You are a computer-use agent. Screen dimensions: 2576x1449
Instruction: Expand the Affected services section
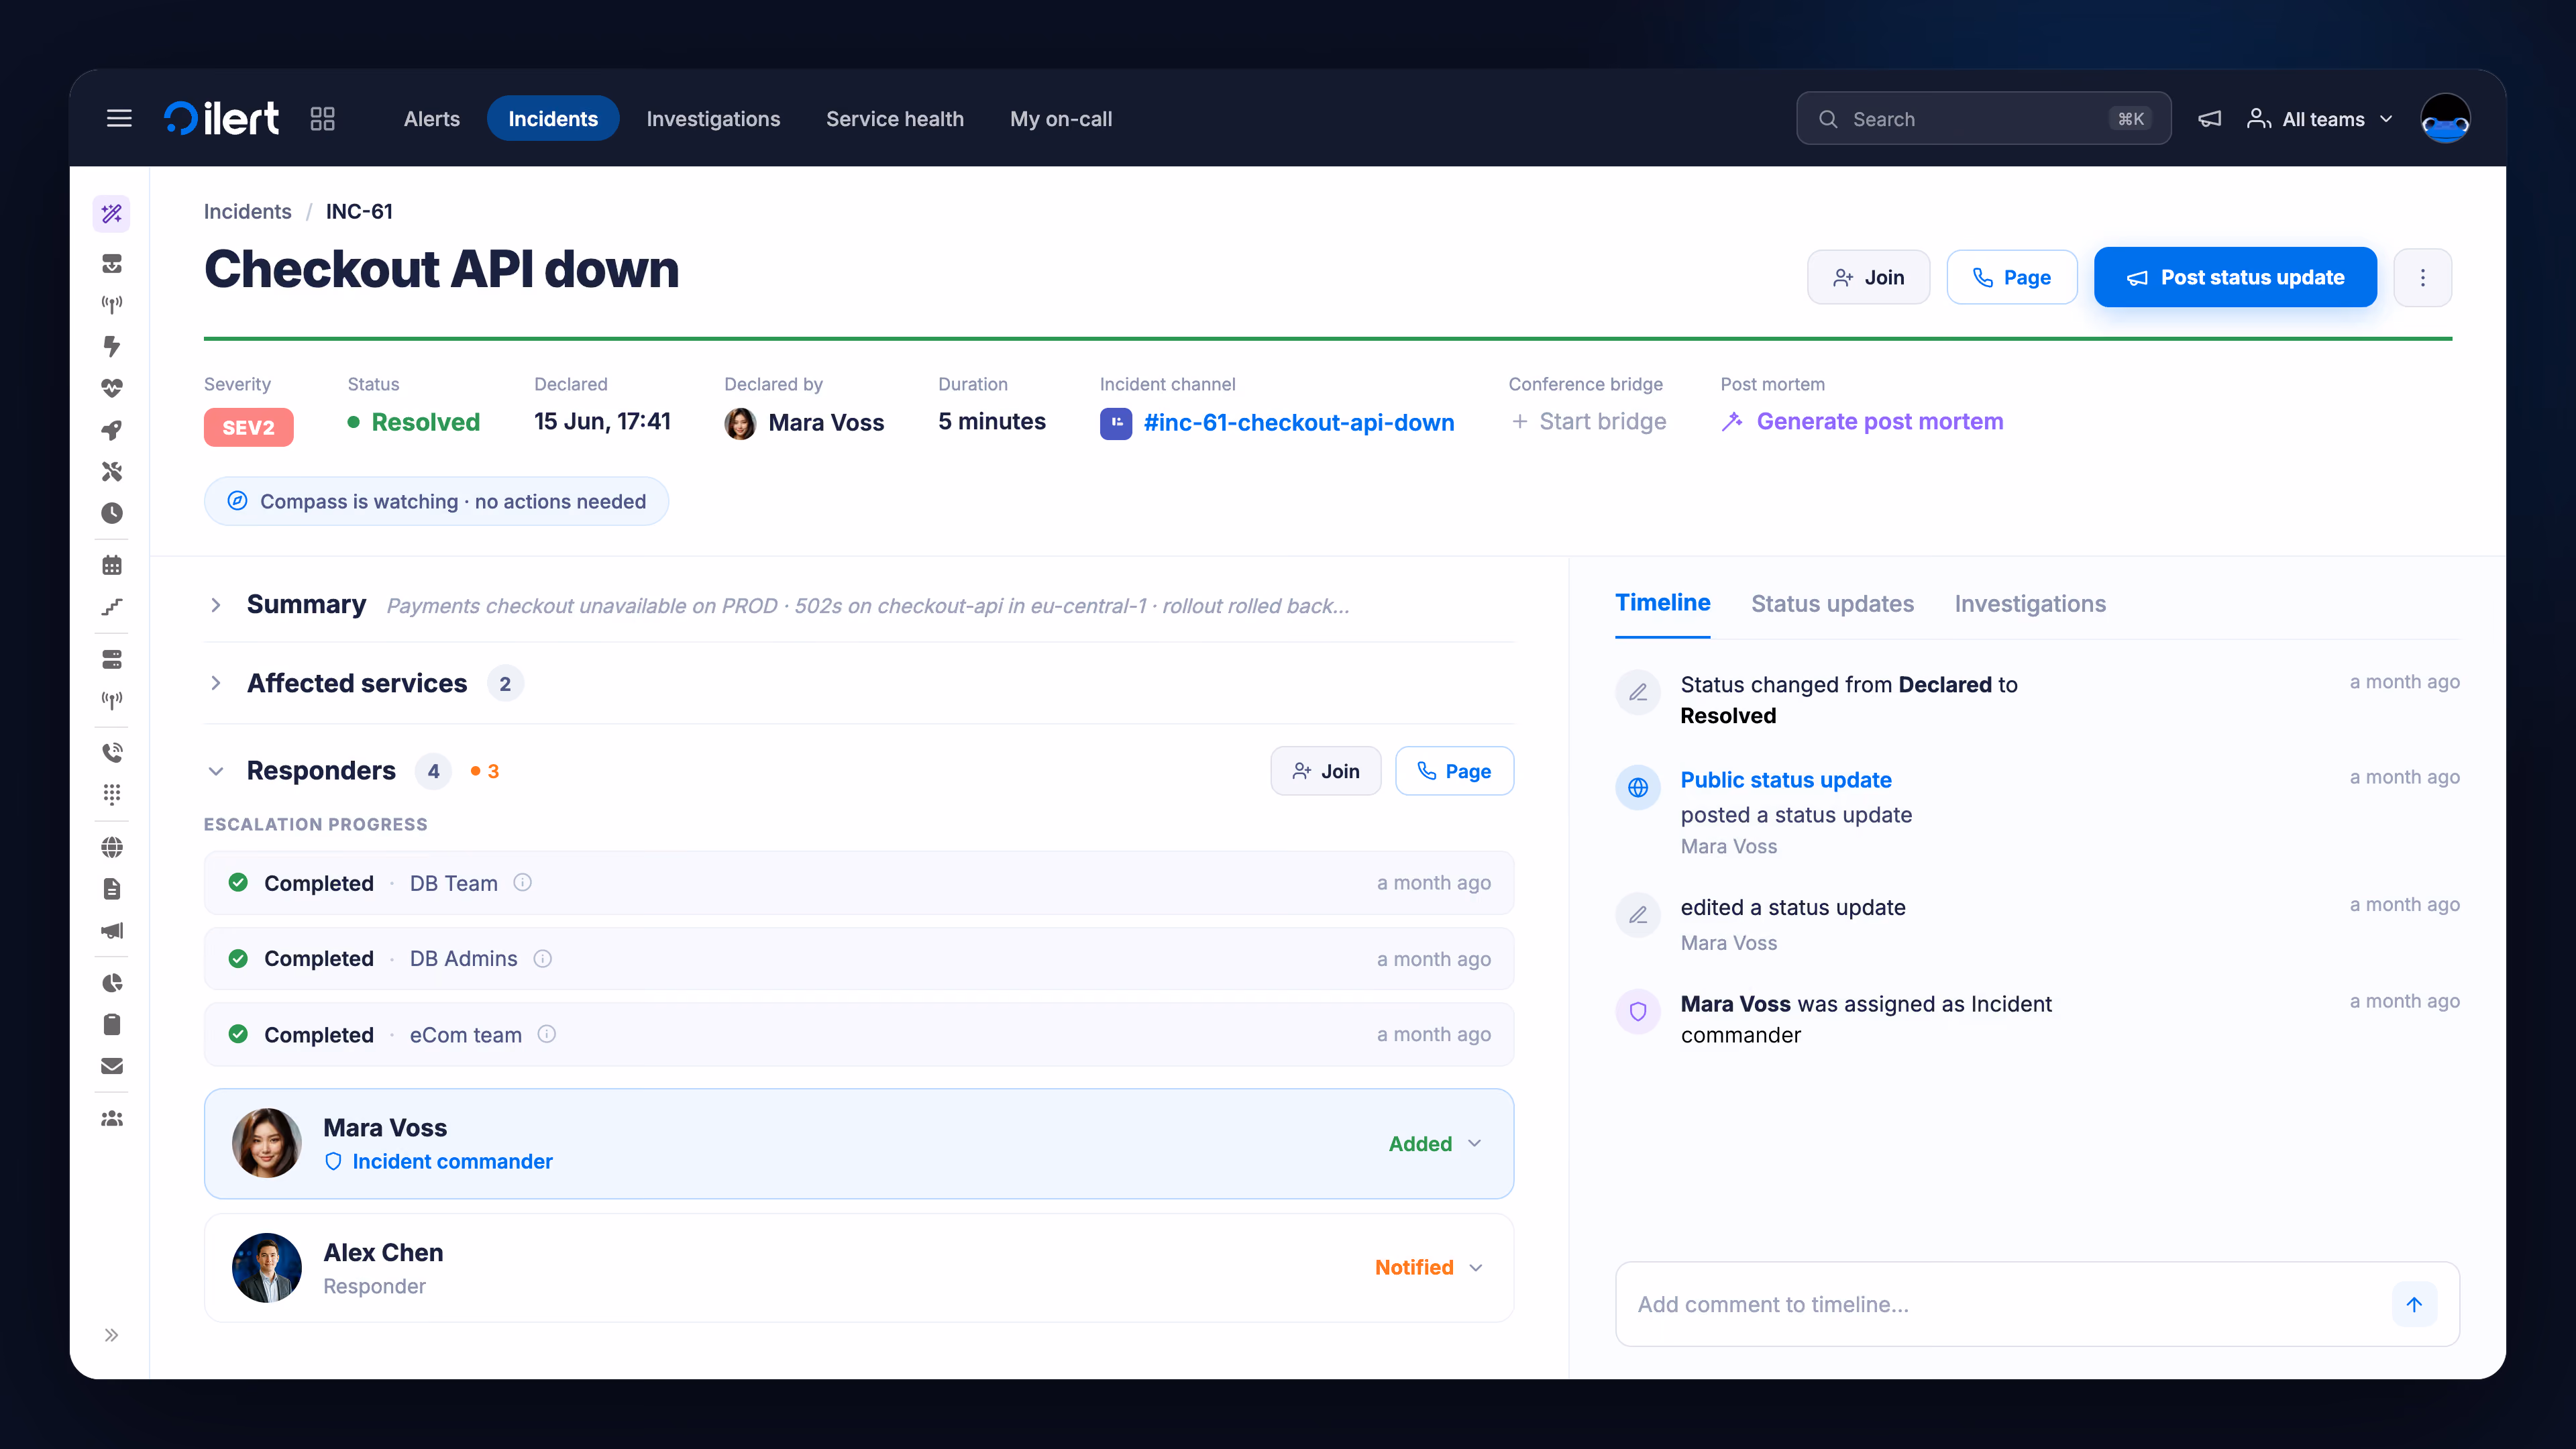(215, 683)
